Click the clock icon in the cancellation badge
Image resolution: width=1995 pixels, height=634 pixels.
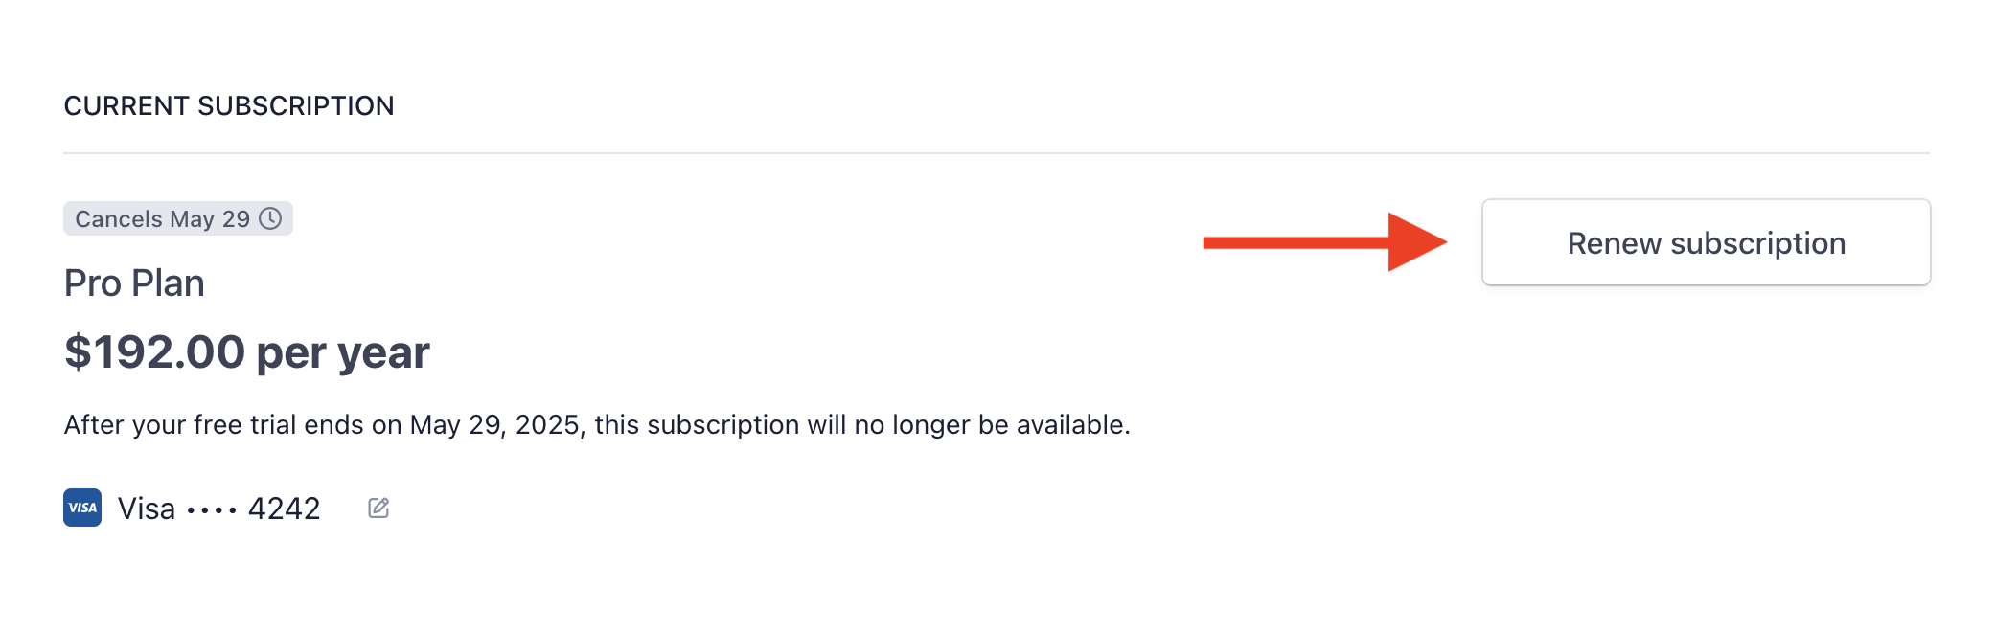point(271,219)
